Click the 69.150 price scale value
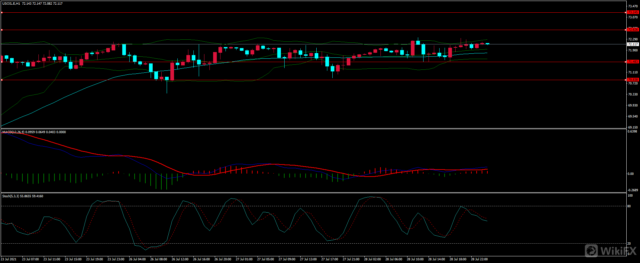This screenshot has width=640, height=263. (x=633, y=127)
